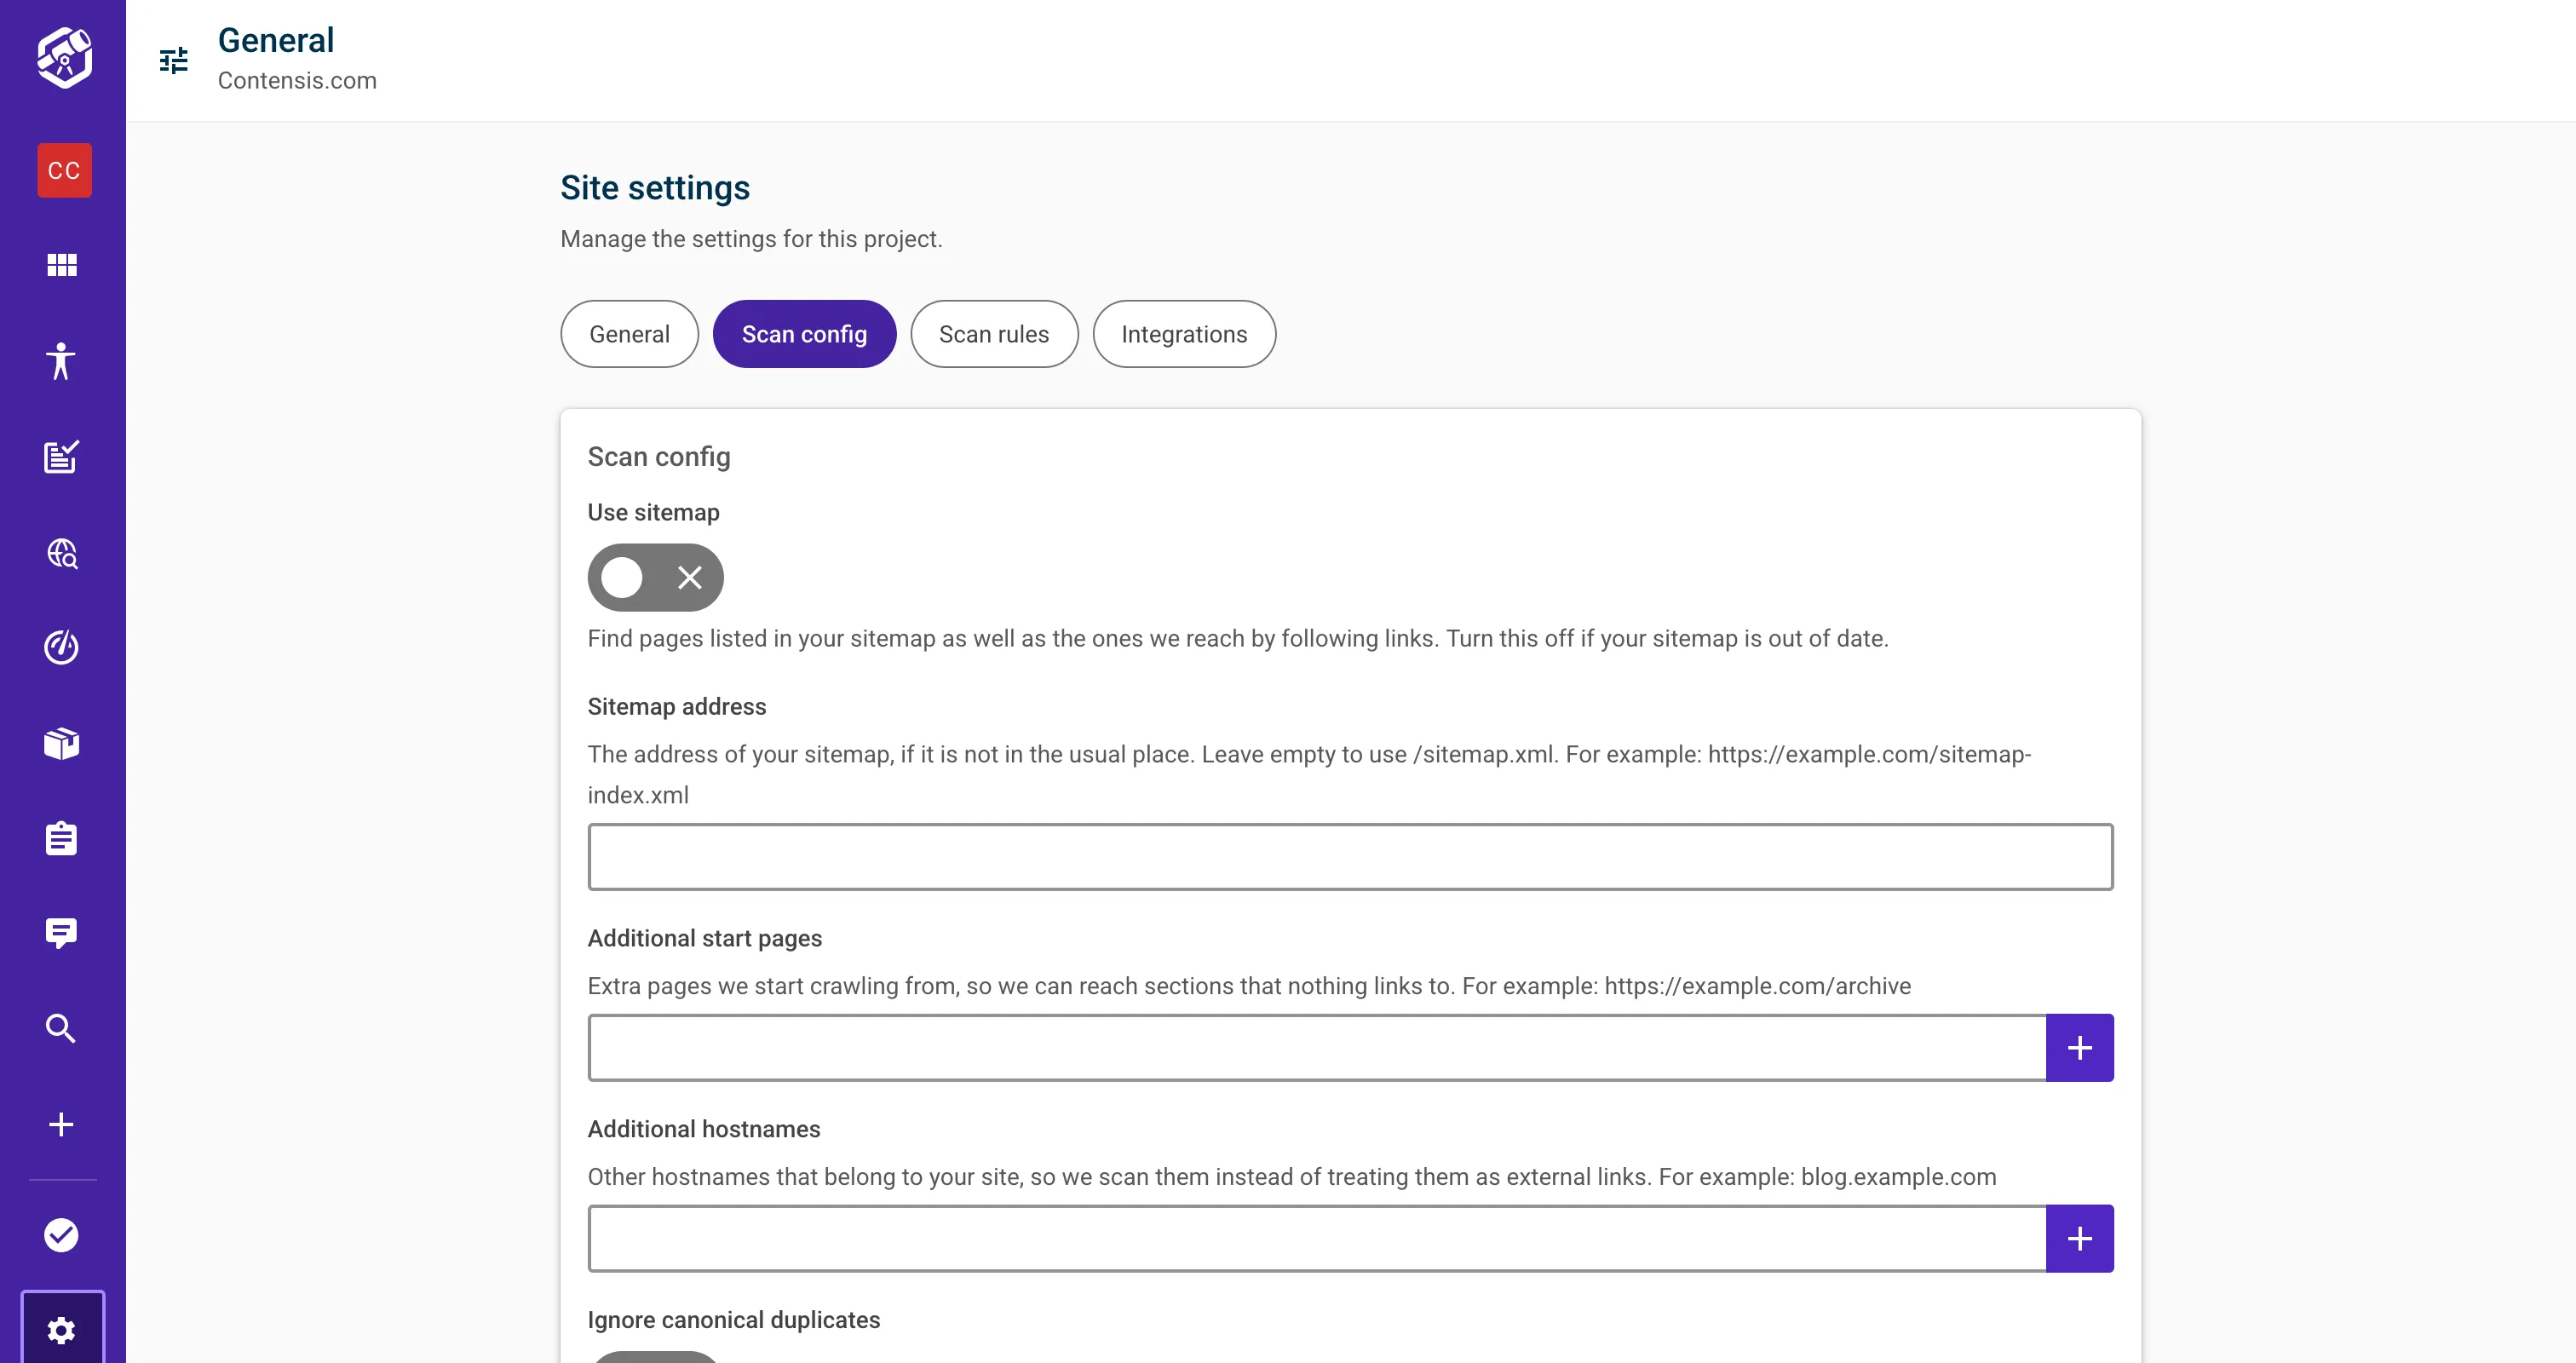Click the Additional hostnames label
The height and width of the screenshot is (1363, 2576).
tap(703, 1129)
